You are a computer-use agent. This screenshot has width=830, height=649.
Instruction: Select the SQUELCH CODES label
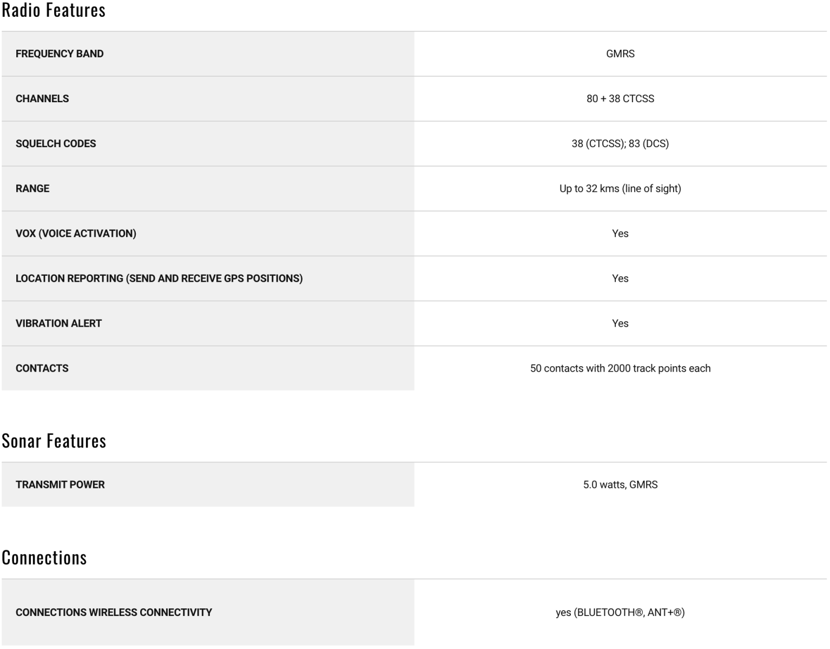pyautogui.click(x=56, y=143)
